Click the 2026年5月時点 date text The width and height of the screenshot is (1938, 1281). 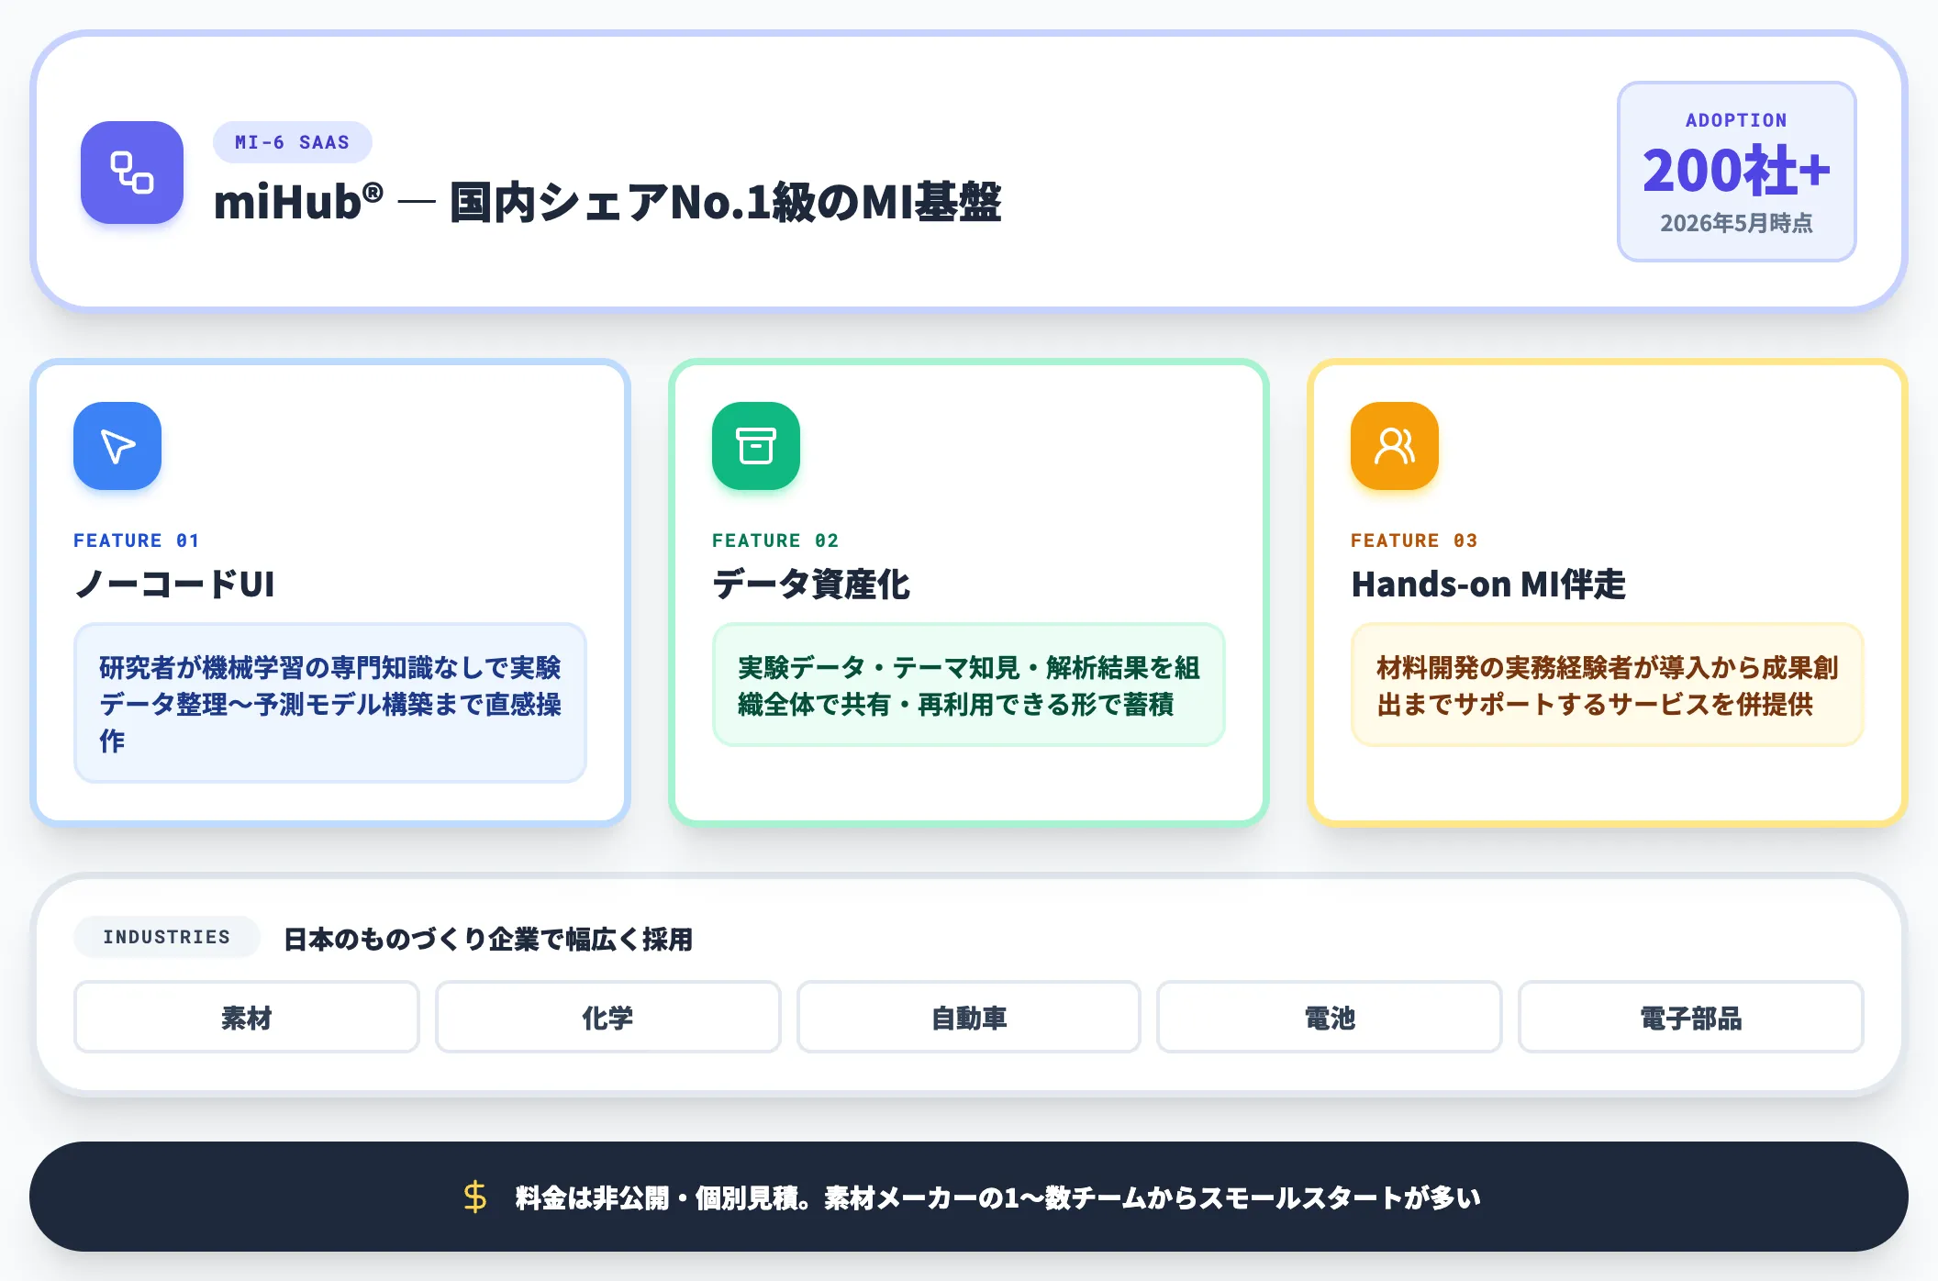pos(1737,223)
